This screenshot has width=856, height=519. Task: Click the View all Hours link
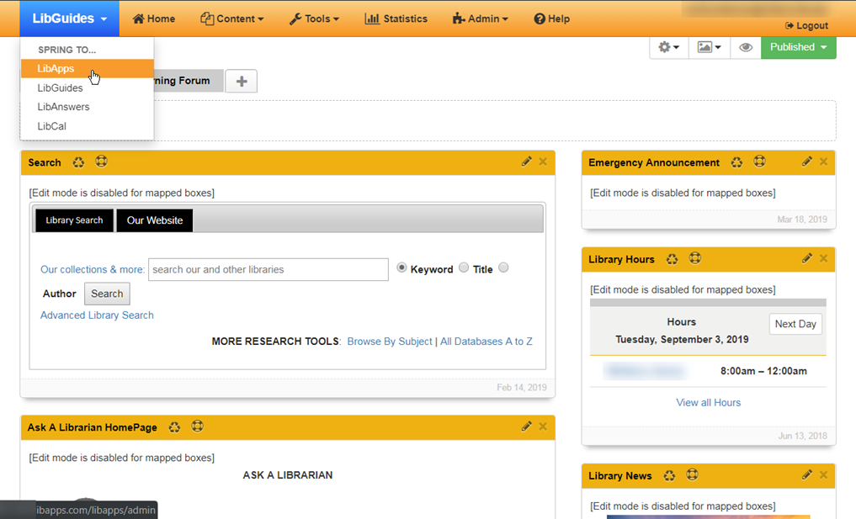(708, 402)
